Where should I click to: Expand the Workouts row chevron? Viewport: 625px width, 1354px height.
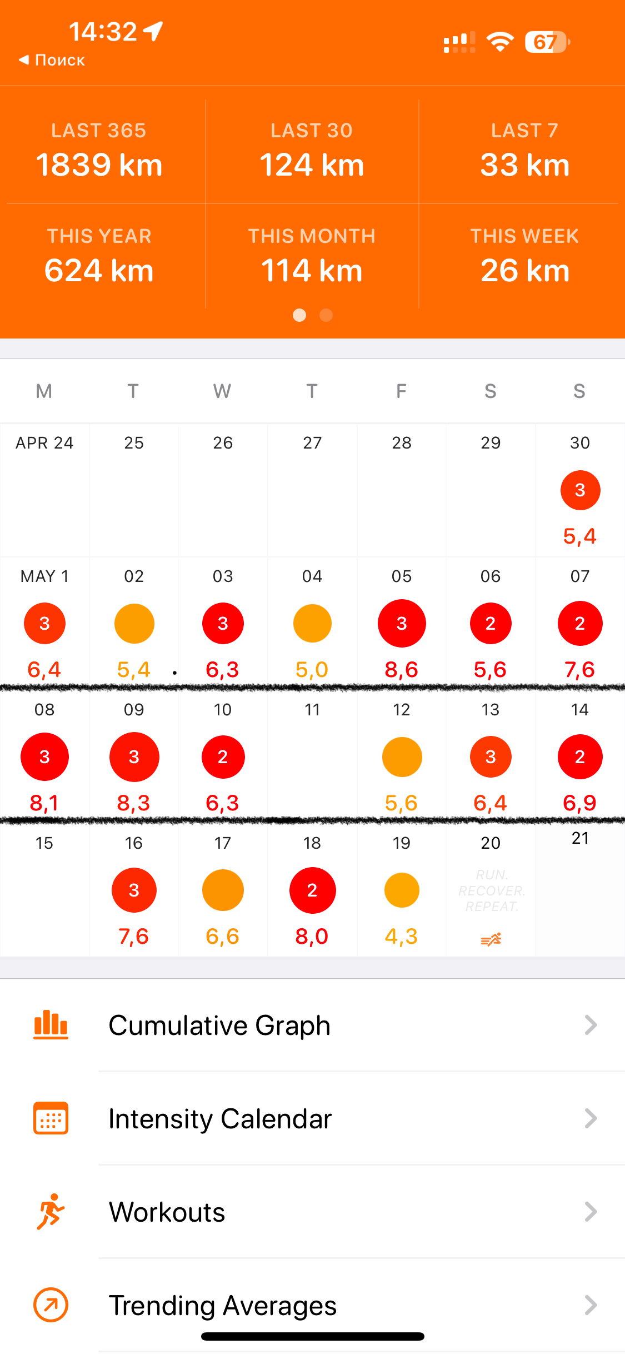(591, 1212)
